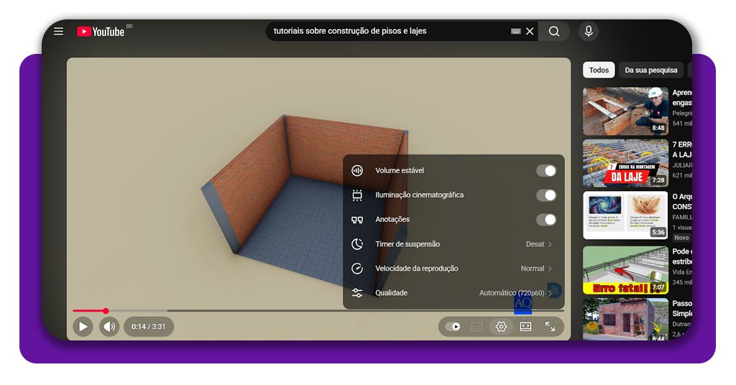
Task: Switch to theater mode
Action: 525,327
